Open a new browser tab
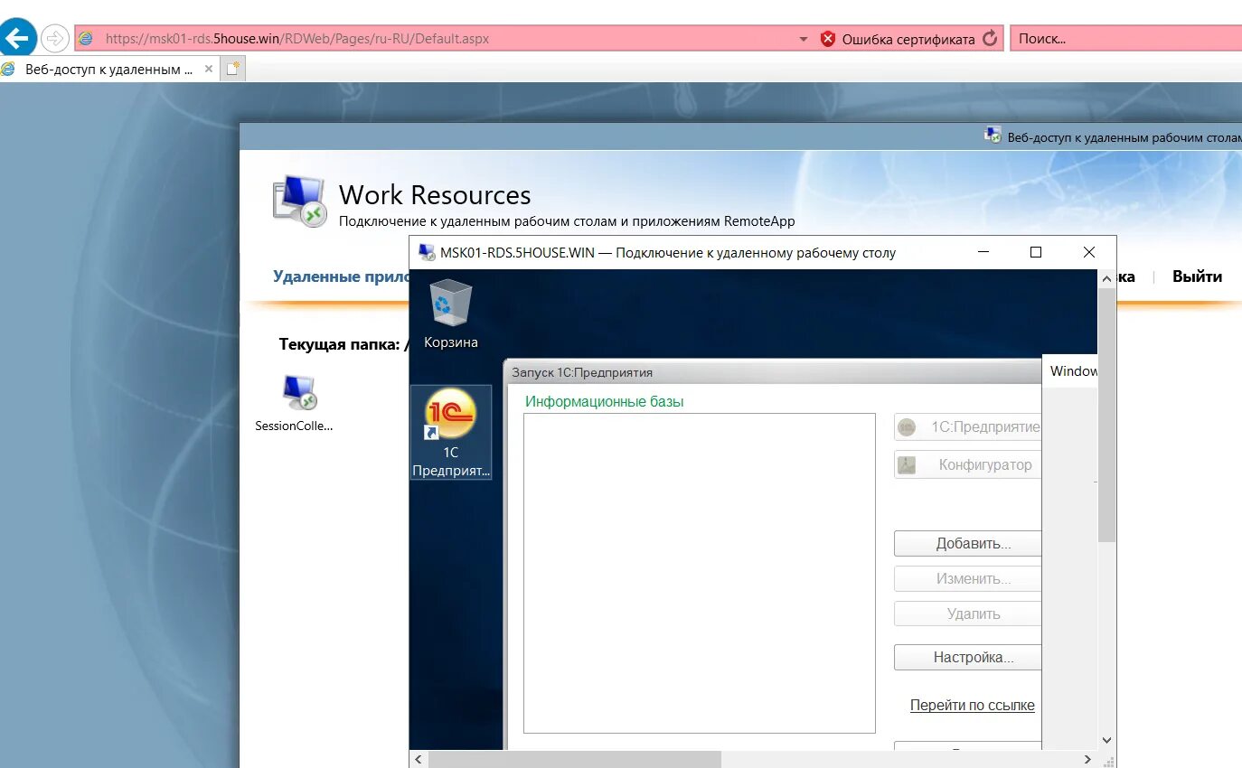The width and height of the screenshot is (1242, 768). click(233, 69)
